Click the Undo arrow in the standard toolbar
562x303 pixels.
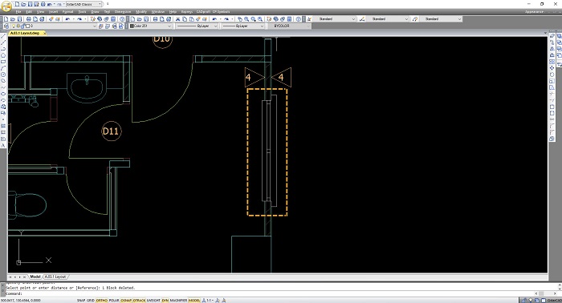click(67, 19)
